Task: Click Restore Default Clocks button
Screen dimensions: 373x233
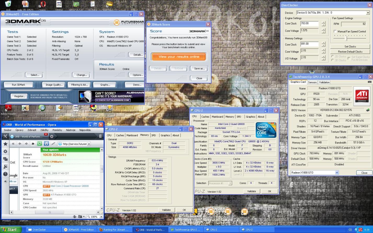Action: [x=350, y=52]
